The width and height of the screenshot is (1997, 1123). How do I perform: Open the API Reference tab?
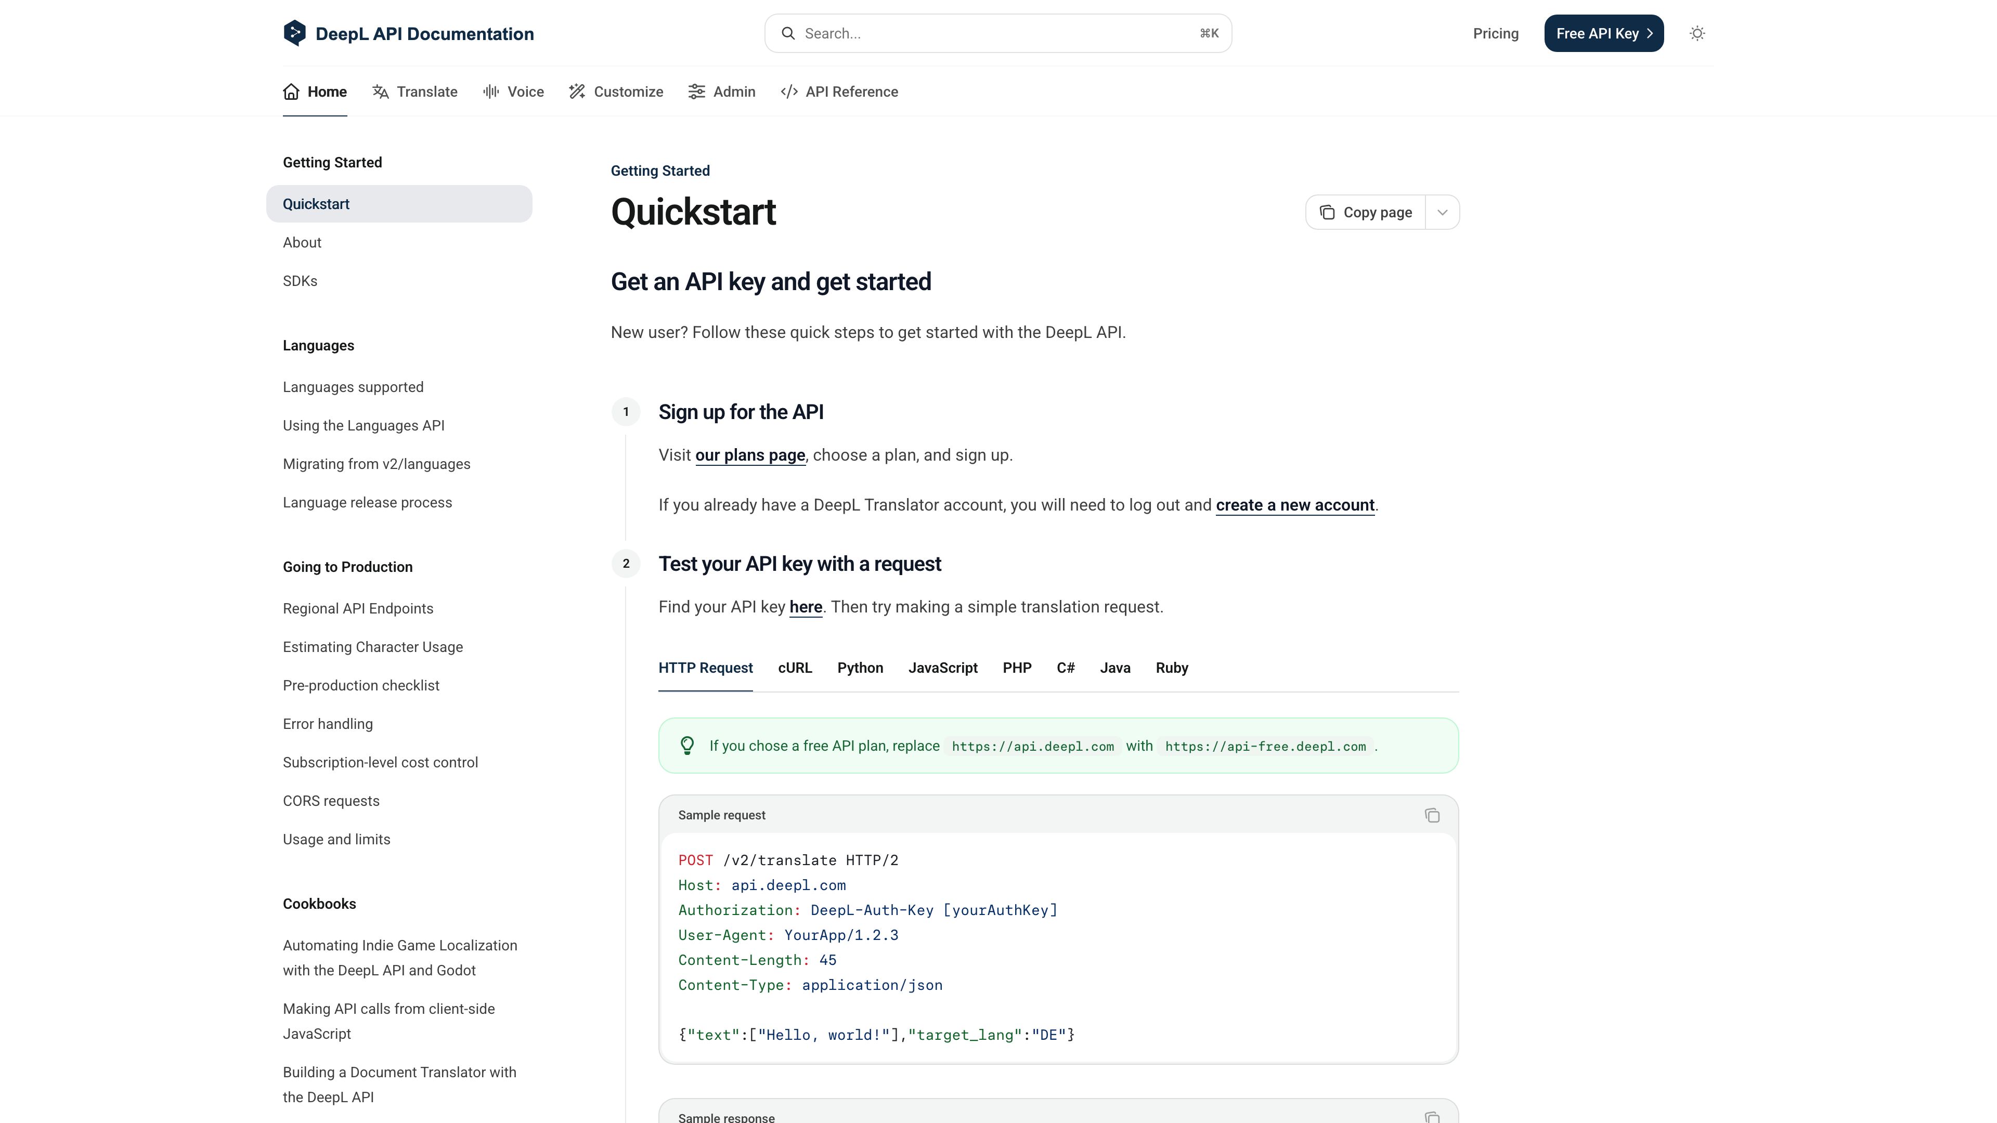(x=839, y=92)
